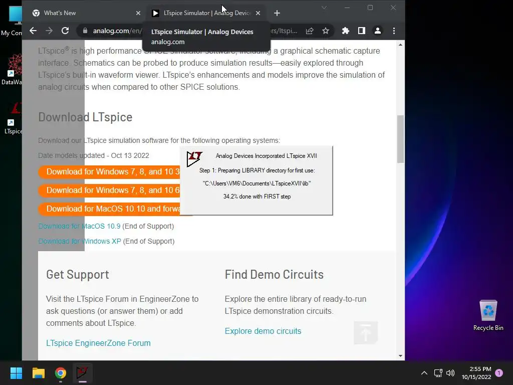Open Download for MacOS 10.9 link
This screenshot has width=513, height=385.
pos(80,226)
